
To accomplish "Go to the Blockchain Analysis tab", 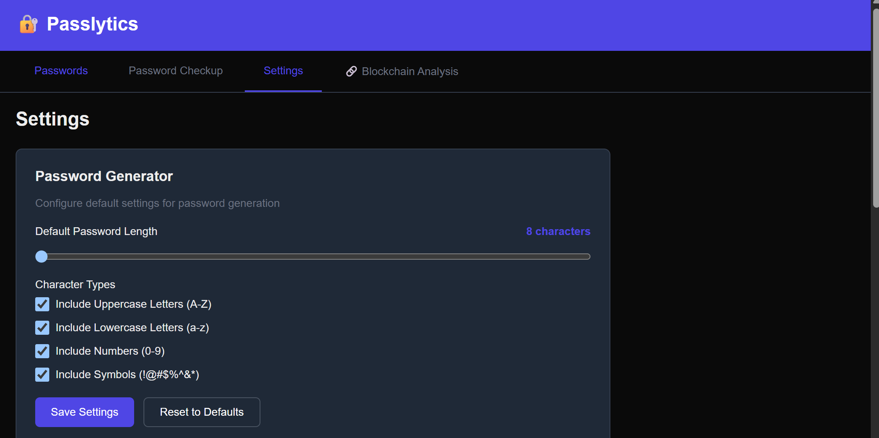I will (409, 72).
